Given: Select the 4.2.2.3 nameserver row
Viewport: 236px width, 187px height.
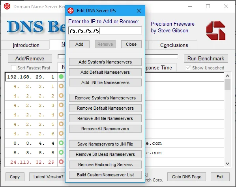Looking at the screenshot, I should [114, 105].
